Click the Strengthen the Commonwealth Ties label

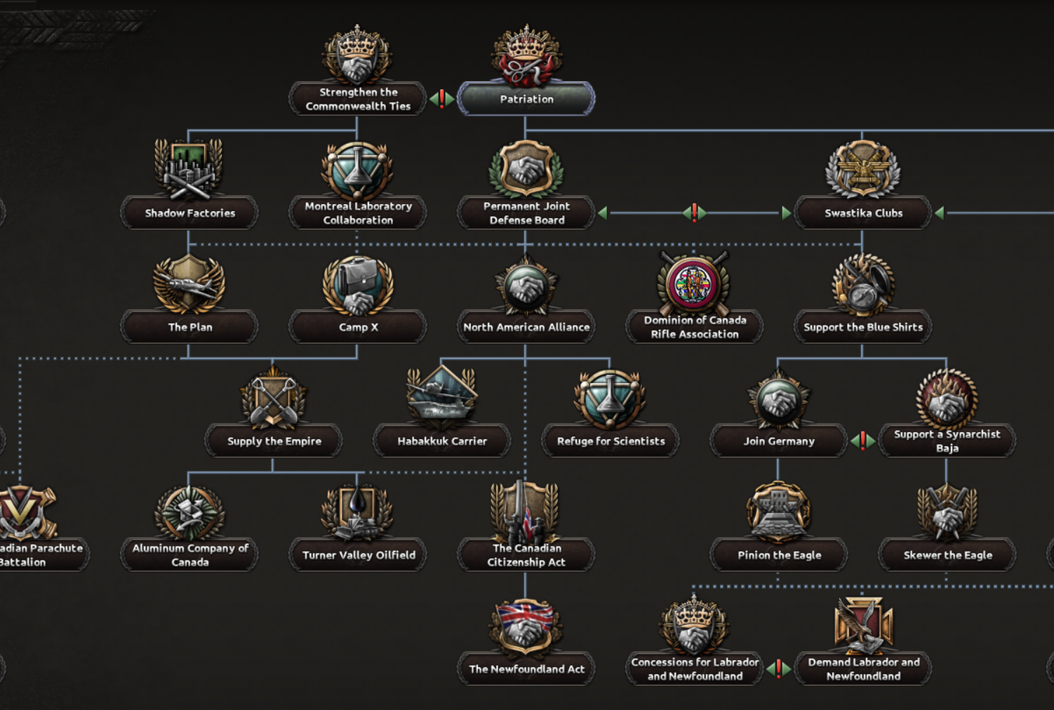pos(358,99)
